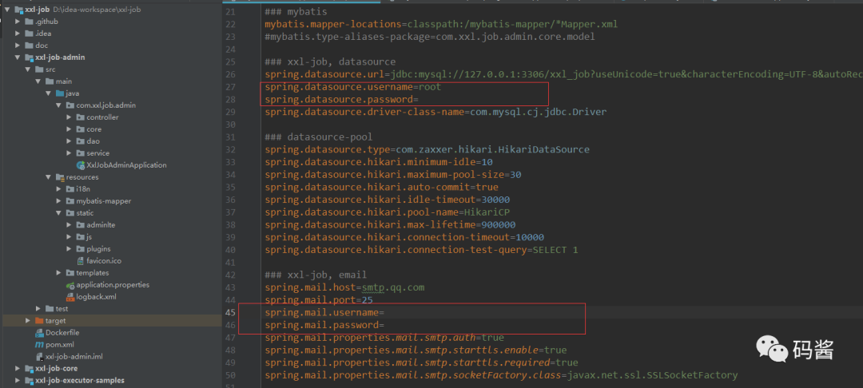Click the Dockerfile Docker icon
863x388 pixels.
[39, 332]
